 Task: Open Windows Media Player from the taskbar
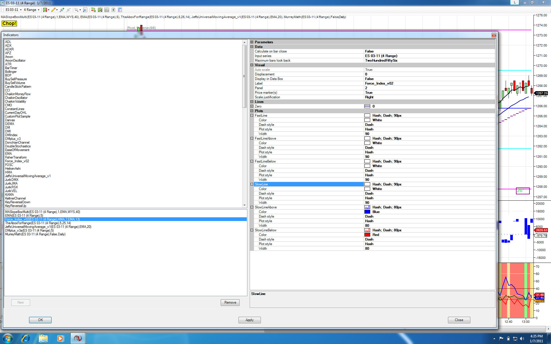point(61,338)
